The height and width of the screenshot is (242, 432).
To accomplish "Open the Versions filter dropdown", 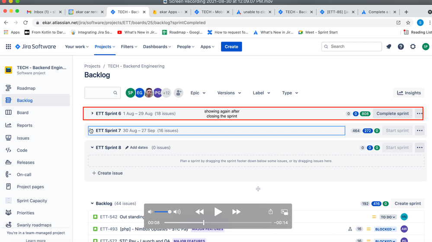I will point(229,93).
